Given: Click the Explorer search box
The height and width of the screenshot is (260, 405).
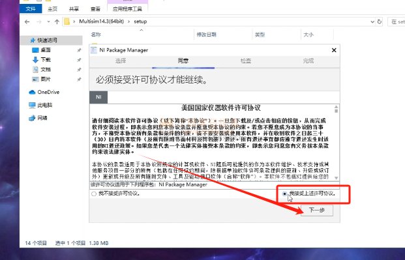Looking at the screenshot, I should [397, 22].
